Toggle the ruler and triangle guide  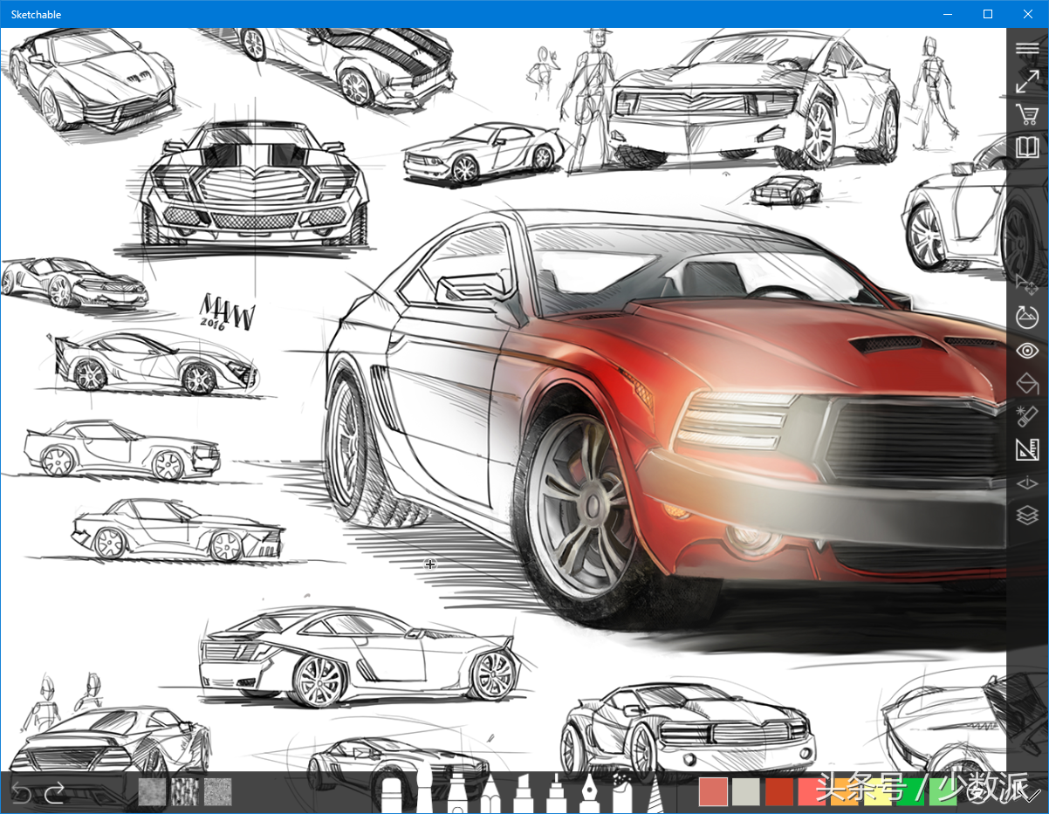coord(1027,449)
